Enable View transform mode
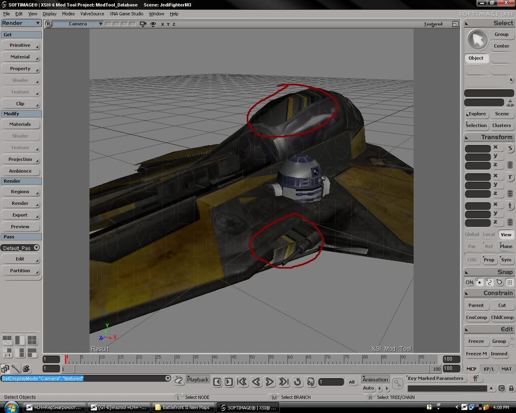The image size is (516, 413). click(506, 234)
